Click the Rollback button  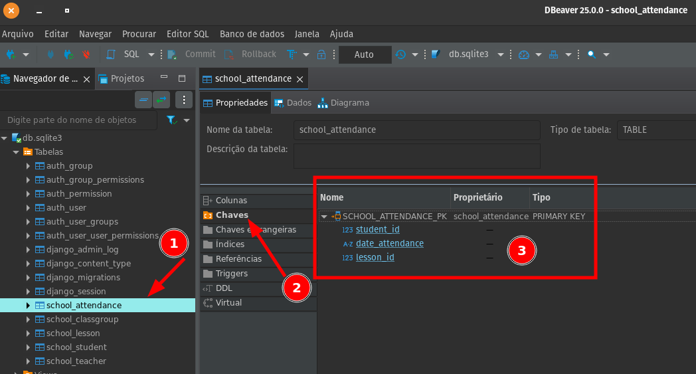[250, 54]
